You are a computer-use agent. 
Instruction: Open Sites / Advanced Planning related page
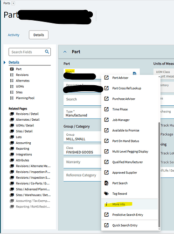click(33, 189)
